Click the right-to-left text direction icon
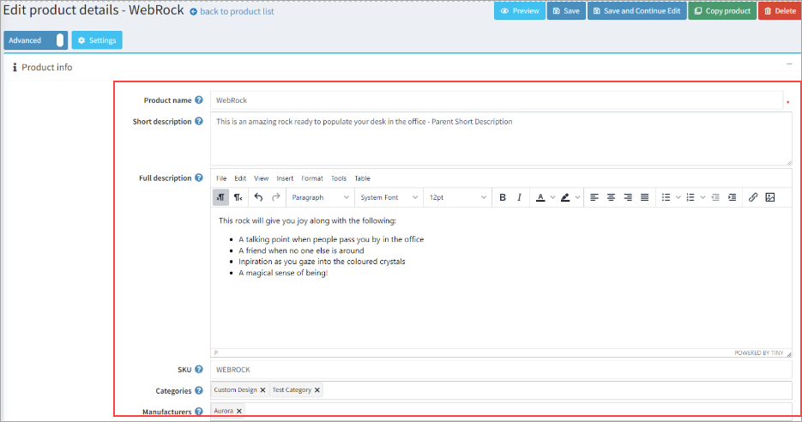Viewport: 802px width, 422px height. pyautogui.click(x=238, y=197)
